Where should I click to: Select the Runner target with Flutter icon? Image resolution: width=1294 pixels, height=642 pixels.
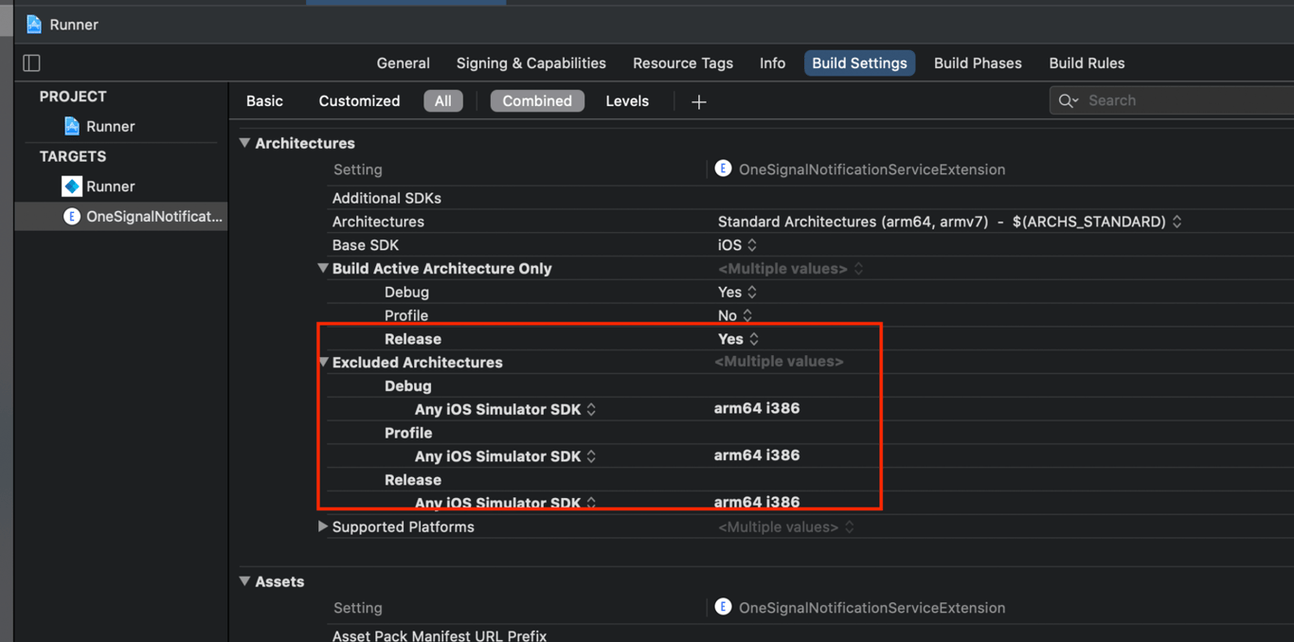coord(99,187)
